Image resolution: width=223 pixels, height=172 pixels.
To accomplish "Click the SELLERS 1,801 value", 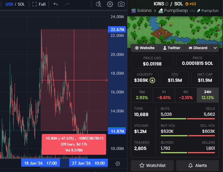I will point(210,148).
